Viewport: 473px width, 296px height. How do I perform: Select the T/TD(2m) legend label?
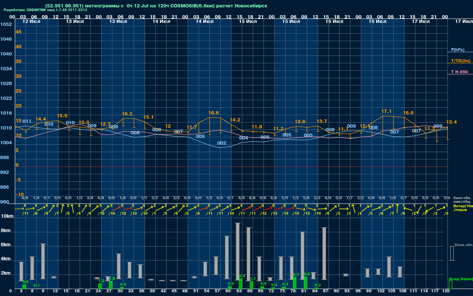[x=461, y=61]
